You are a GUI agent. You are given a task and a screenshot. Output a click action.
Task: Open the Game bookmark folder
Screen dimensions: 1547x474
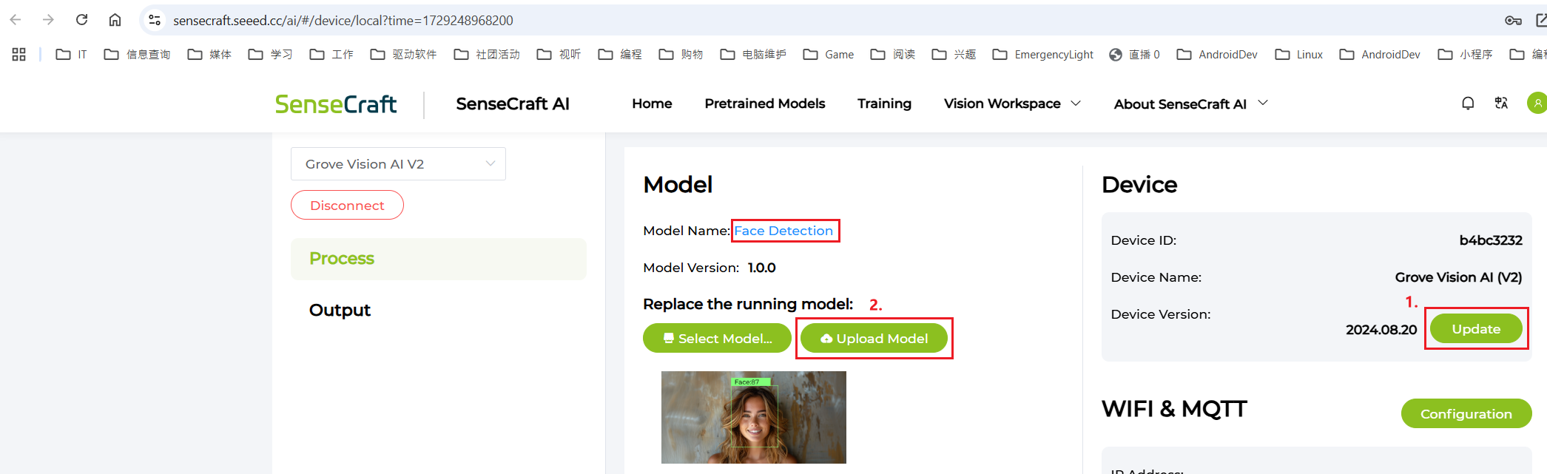[x=829, y=54]
